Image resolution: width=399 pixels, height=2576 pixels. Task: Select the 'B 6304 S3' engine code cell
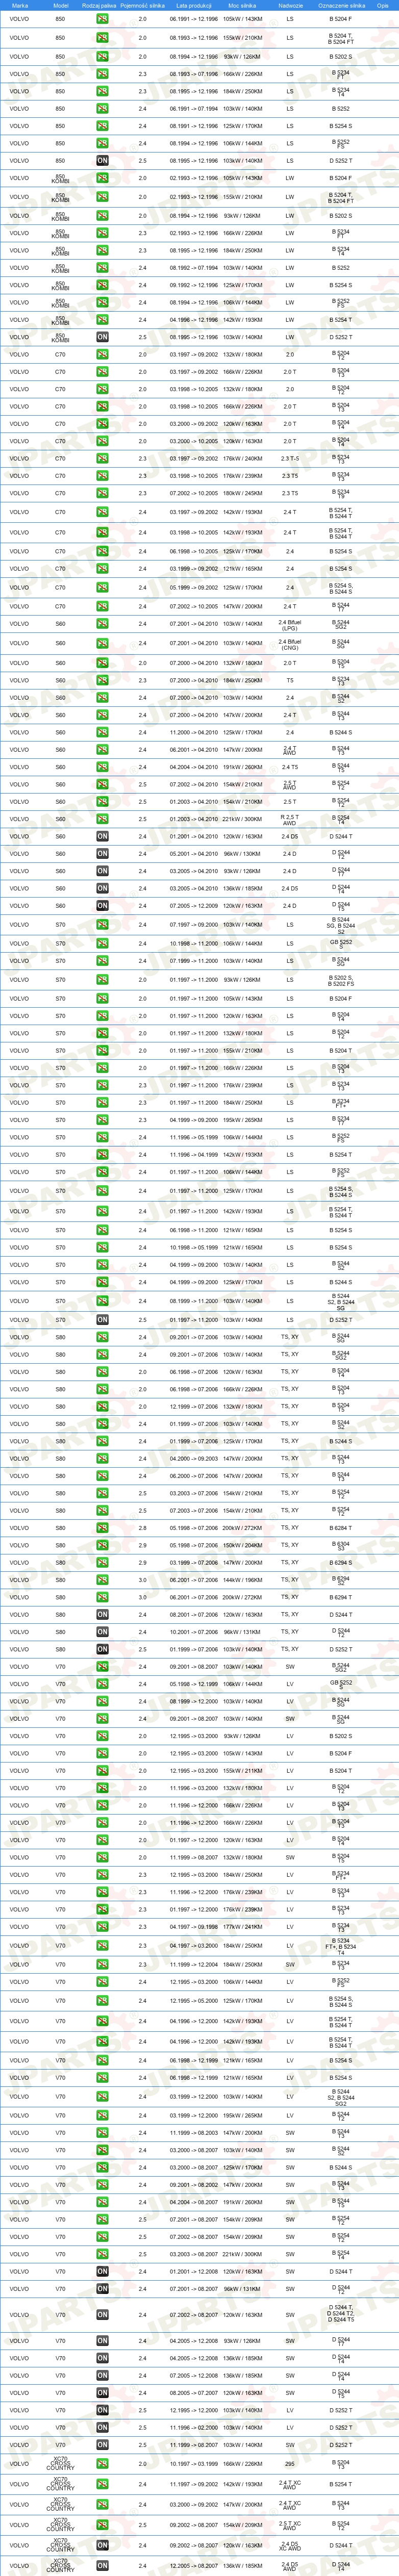pos(341,1545)
